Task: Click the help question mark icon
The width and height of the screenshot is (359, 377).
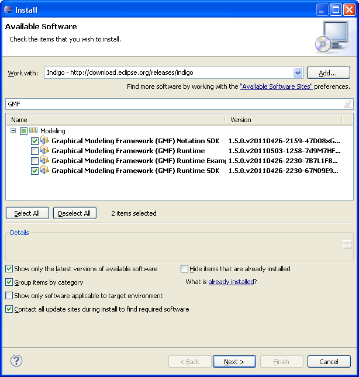Action: coord(16,361)
